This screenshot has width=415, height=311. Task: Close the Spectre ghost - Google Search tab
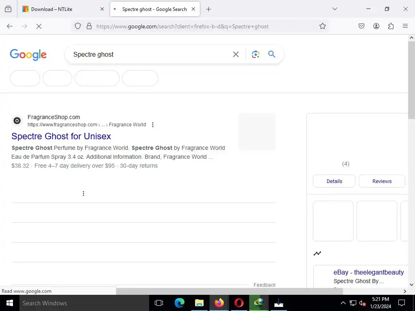tap(193, 9)
